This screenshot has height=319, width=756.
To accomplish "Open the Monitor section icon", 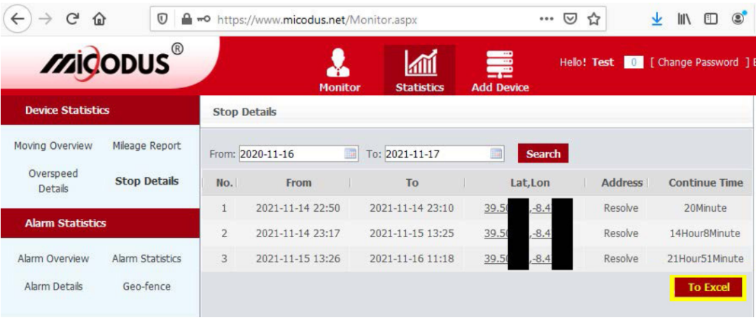I will (x=339, y=64).
